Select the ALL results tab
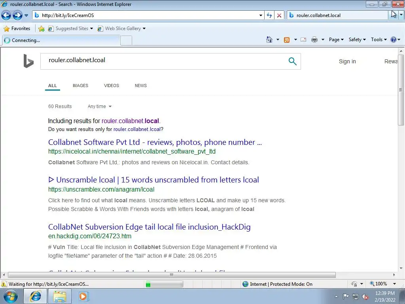 click(x=53, y=85)
